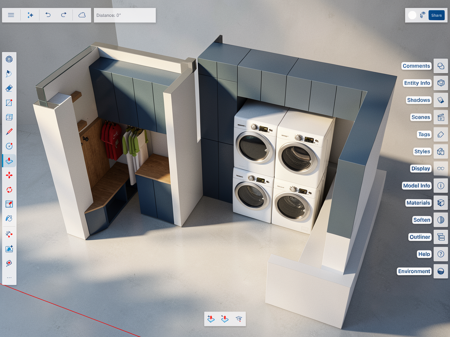Screen dimensions: 450x337
Task: Open the Entity Info panel
Action: [x=441, y=83]
